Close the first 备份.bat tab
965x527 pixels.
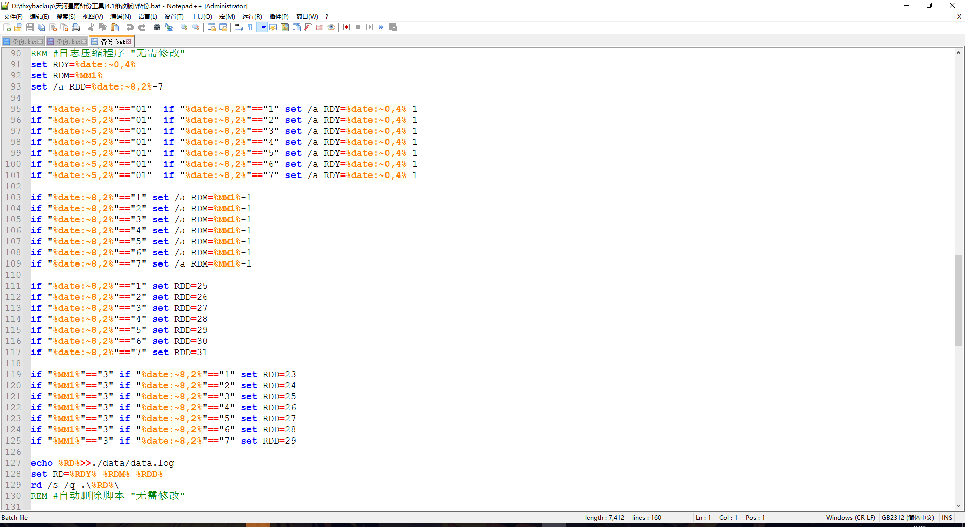[x=40, y=42]
